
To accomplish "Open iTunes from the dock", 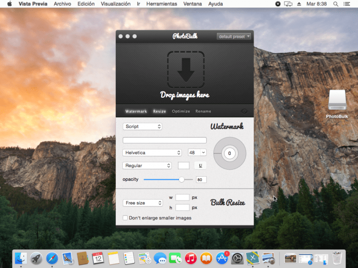I will point(190,259).
